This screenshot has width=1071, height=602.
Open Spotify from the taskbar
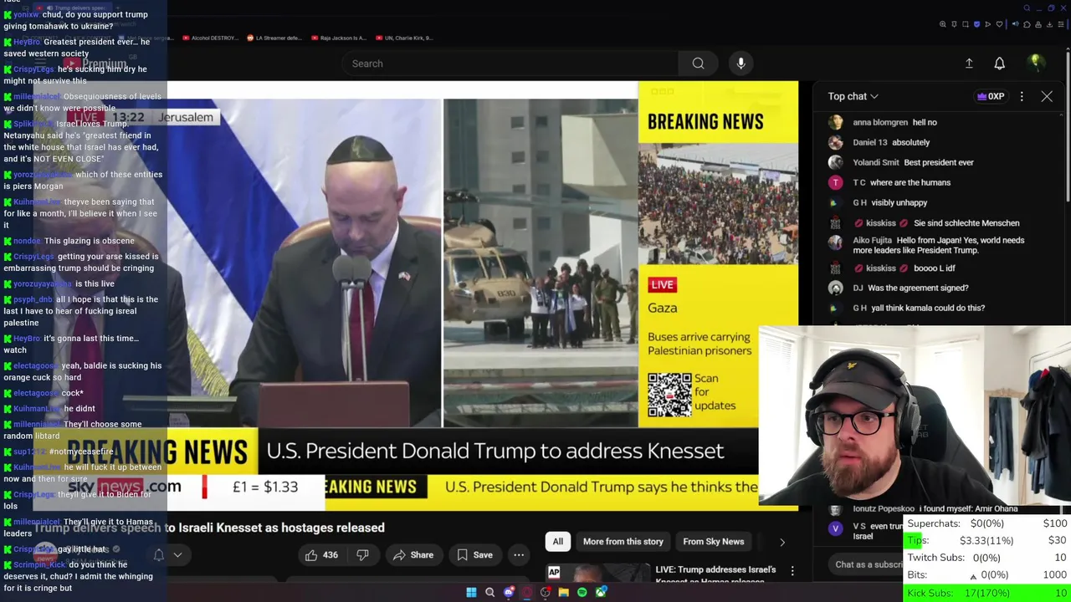tap(582, 593)
